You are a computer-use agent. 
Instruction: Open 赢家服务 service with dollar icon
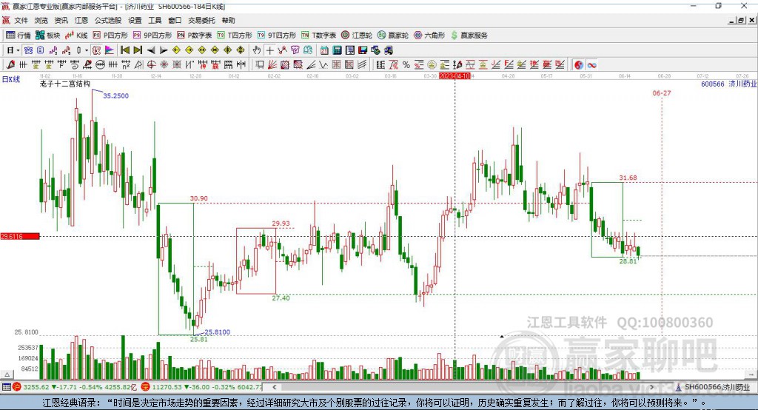point(469,36)
